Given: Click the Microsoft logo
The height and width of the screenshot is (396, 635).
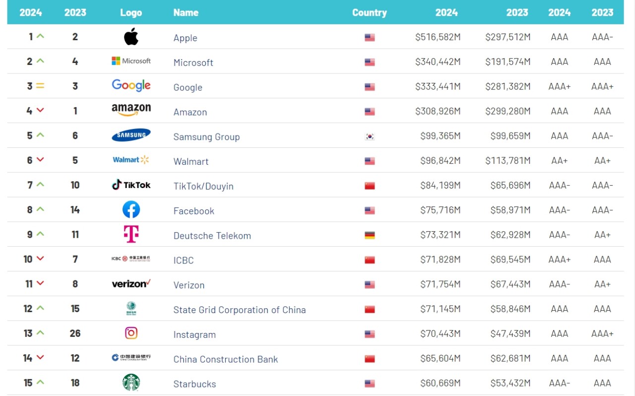Looking at the screenshot, I should pos(131,61).
